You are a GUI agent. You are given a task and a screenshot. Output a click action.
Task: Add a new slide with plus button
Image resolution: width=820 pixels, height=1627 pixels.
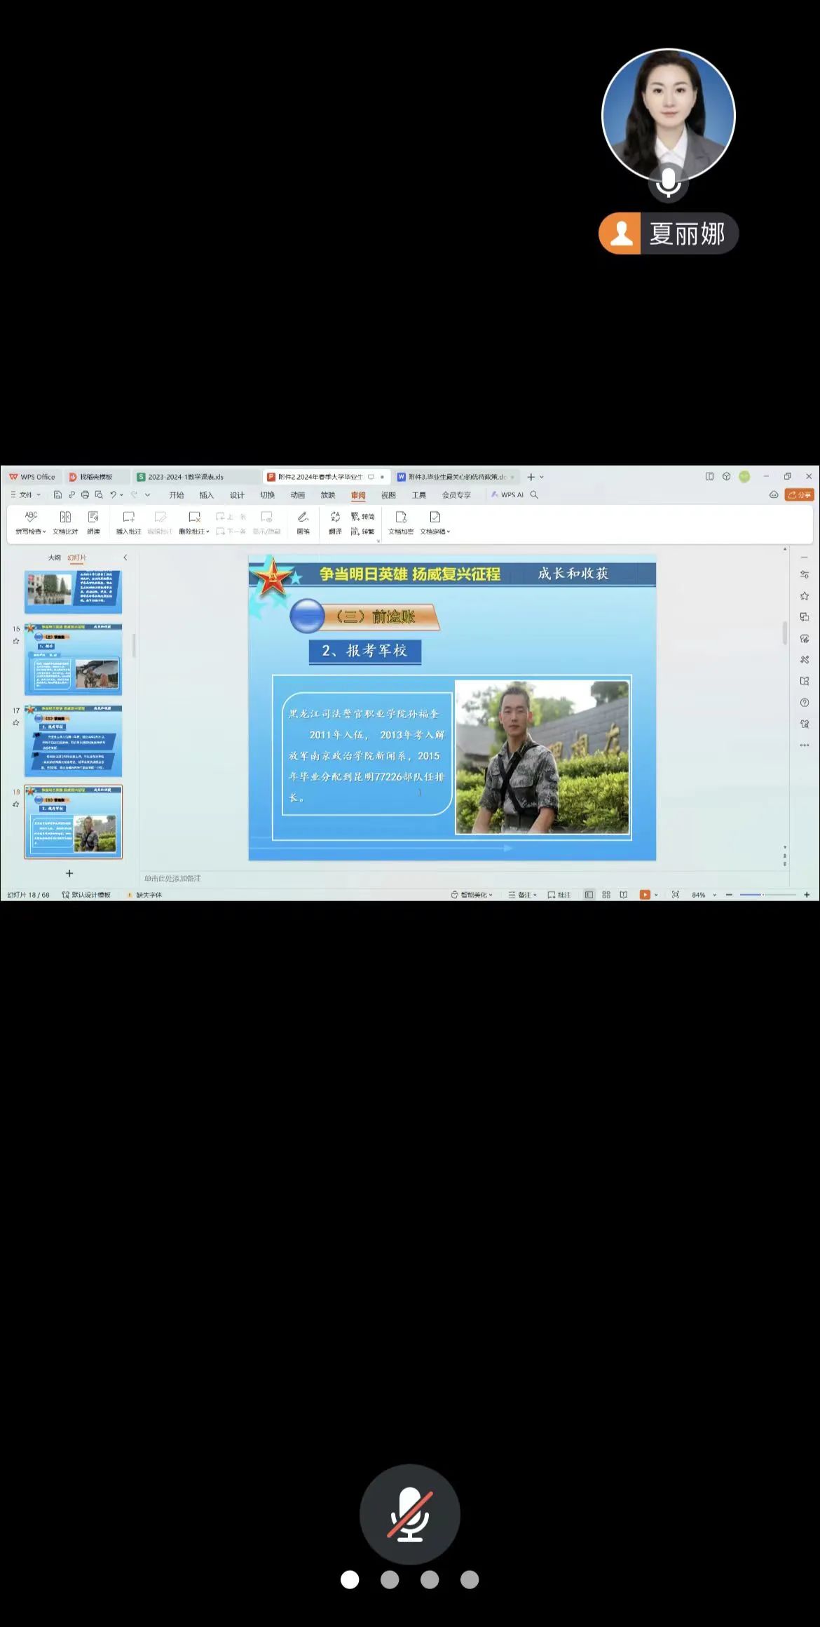tap(69, 873)
